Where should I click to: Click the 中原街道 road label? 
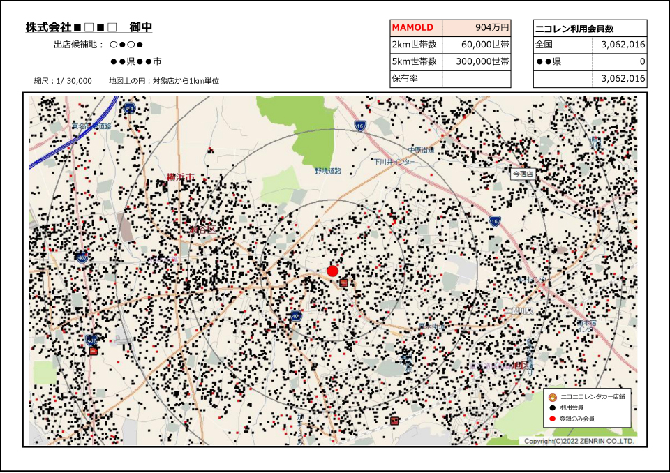(x=421, y=150)
